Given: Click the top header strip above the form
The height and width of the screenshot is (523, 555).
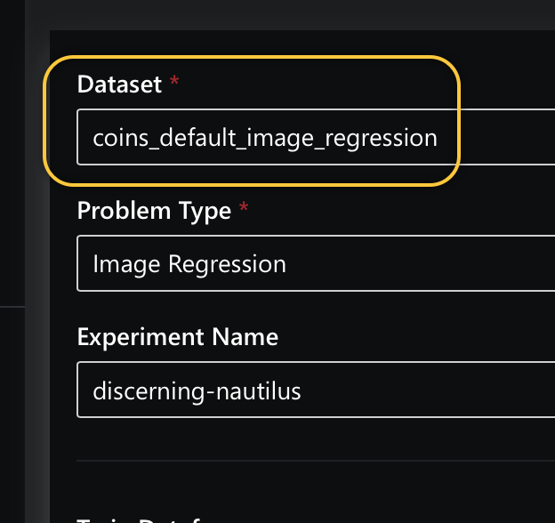Looking at the screenshot, I should 302,13.
